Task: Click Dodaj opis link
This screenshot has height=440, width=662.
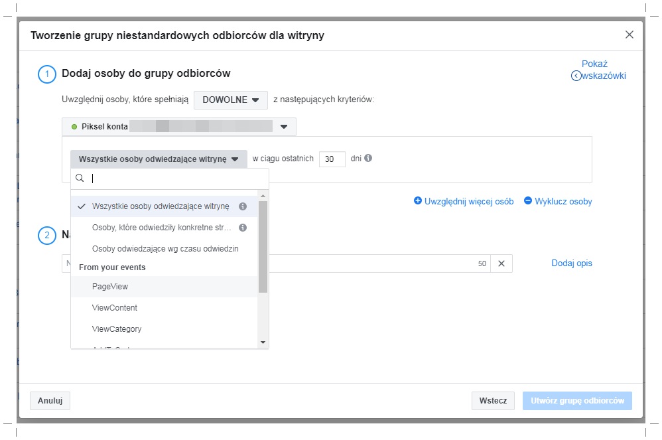Action: pos(572,263)
